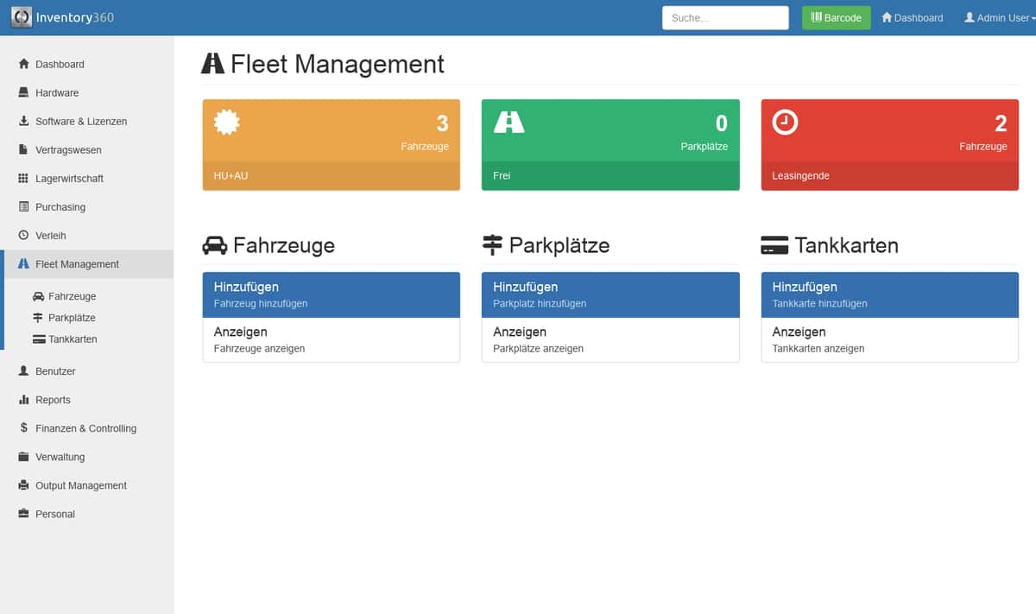Click the Inventory360 camera logo
This screenshot has width=1036, height=614.
20,17
